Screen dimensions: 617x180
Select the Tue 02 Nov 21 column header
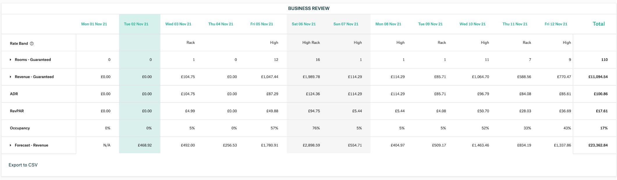click(x=136, y=24)
